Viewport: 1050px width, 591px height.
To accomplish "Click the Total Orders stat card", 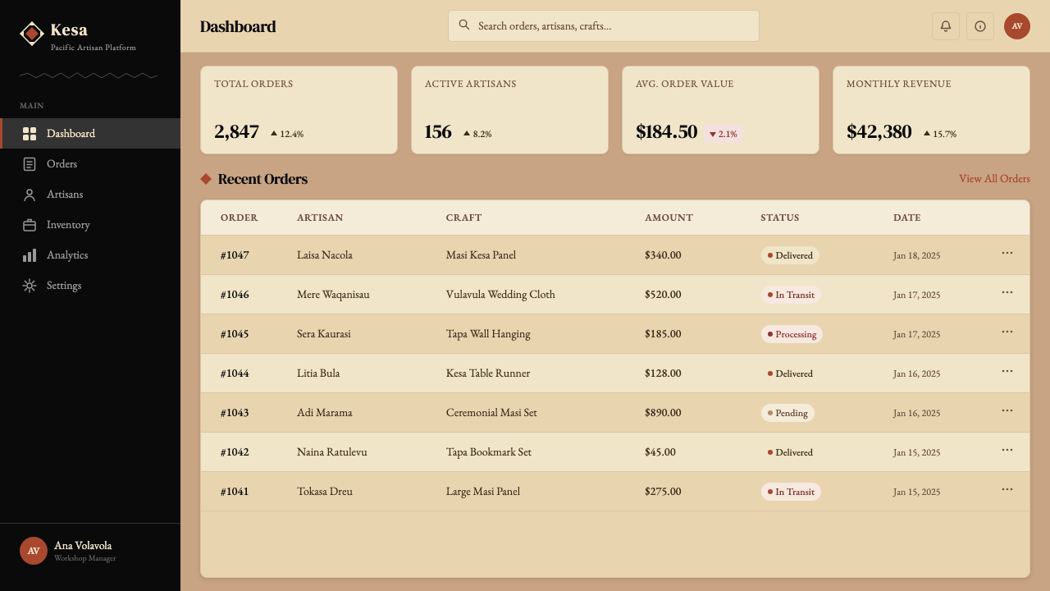I will (299, 110).
